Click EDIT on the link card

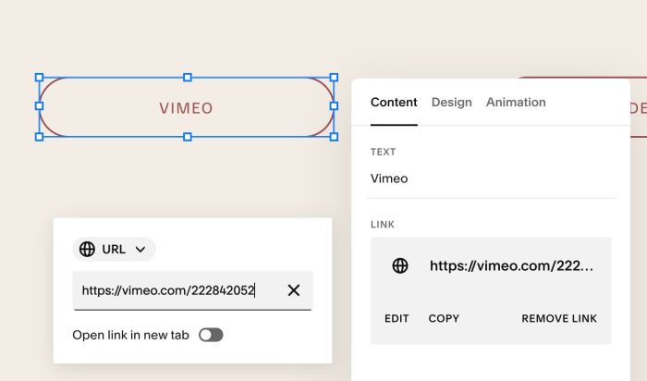(397, 318)
